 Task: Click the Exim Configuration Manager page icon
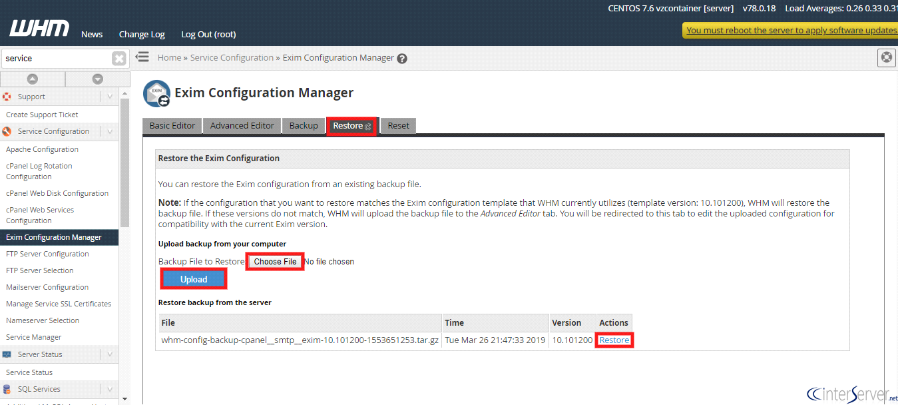(x=156, y=93)
